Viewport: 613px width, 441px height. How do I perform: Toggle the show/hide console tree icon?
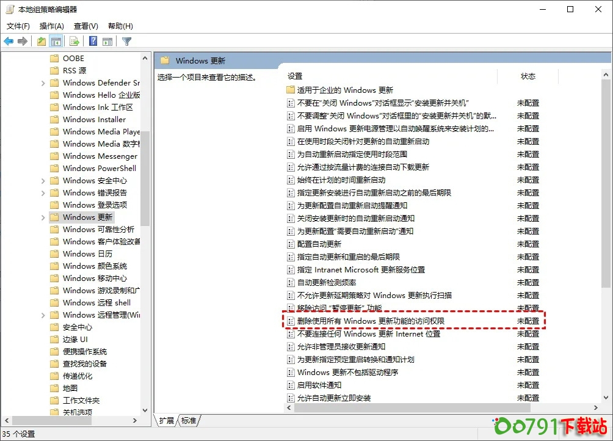(56, 42)
